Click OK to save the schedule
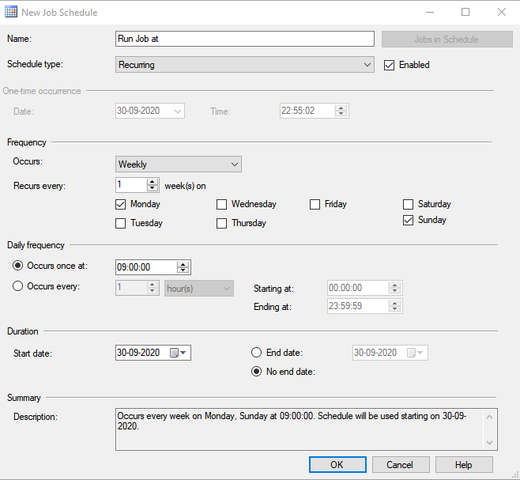 pos(337,464)
